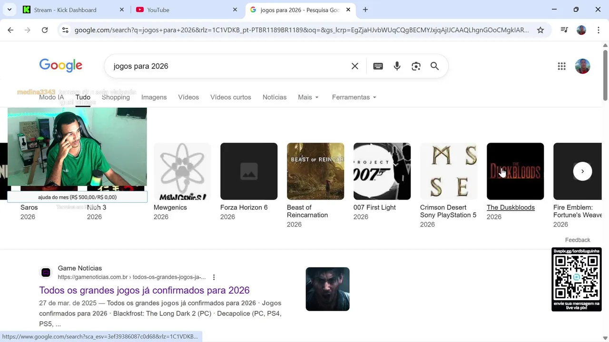The height and width of the screenshot is (342, 609).
Task: Clear the search box with X
Action: point(355,66)
